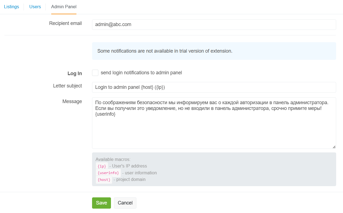This screenshot has width=343, height=213.
Task: Click the trial version notice banner
Action: click(x=214, y=51)
